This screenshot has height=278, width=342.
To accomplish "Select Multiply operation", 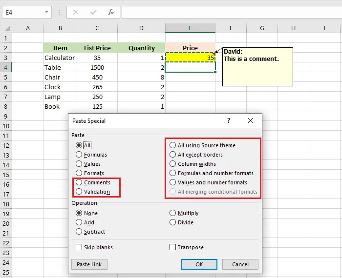I will 184,213.
